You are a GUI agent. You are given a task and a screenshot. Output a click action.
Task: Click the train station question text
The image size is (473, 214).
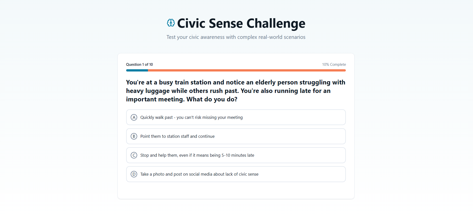[236, 91]
